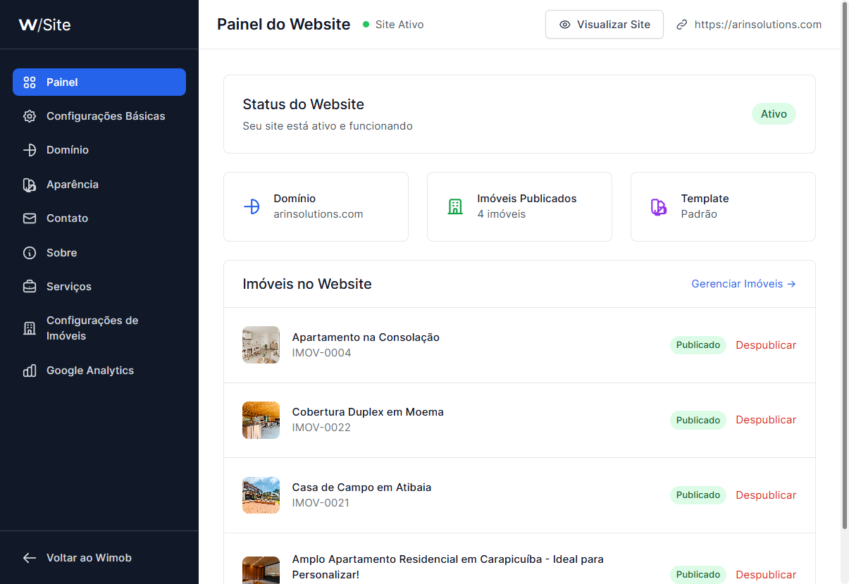The width and height of the screenshot is (849, 584).
Task: Open the Painel menu item
Action: [x=99, y=82]
